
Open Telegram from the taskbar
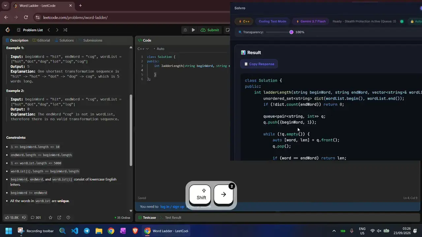[87, 231]
